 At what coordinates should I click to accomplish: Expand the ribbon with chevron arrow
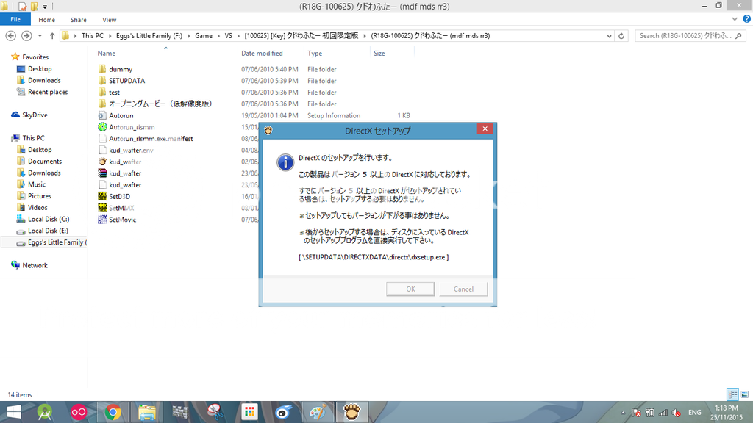pyautogui.click(x=735, y=20)
